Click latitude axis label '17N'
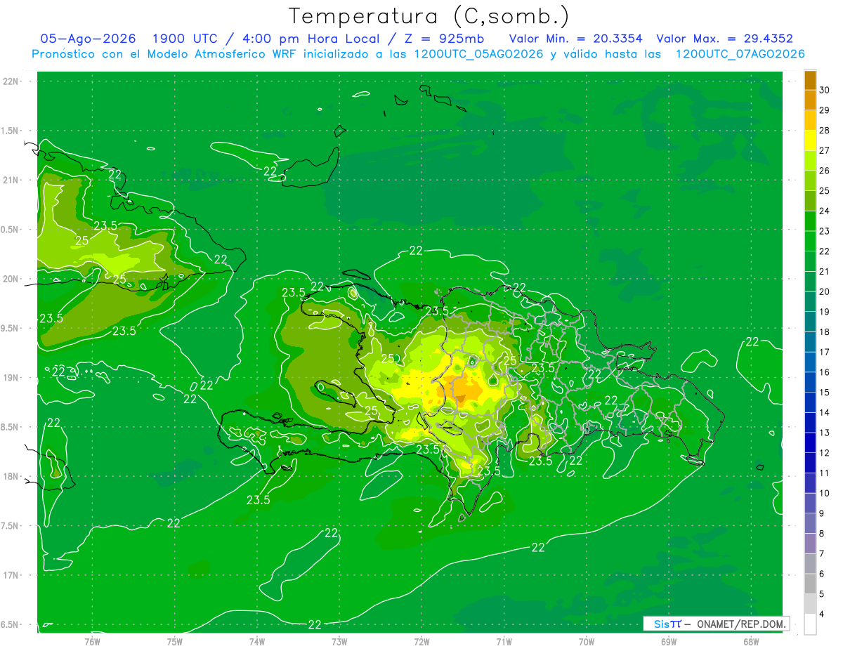 click(x=12, y=575)
